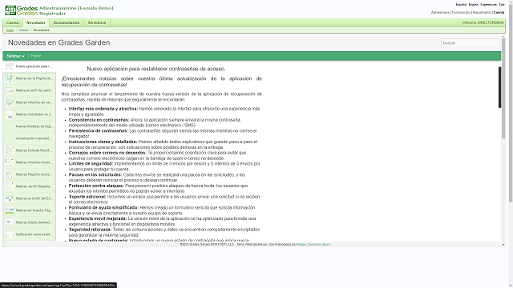Image resolution: width=513 pixels, height=288 pixels.
Task: Go to Inicio breadcrumb link
Action: click(10, 30)
